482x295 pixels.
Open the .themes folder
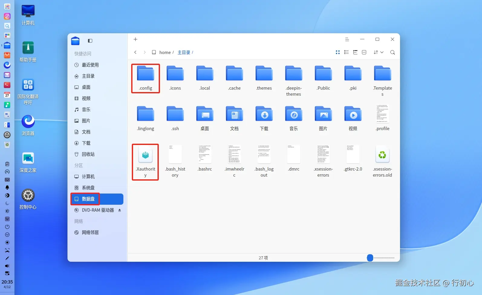click(x=264, y=78)
